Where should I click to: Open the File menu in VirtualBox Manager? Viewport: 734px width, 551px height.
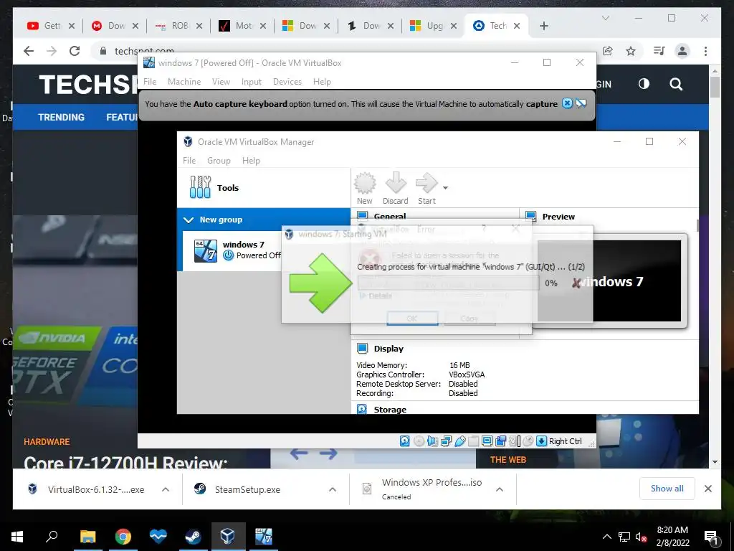pos(189,161)
